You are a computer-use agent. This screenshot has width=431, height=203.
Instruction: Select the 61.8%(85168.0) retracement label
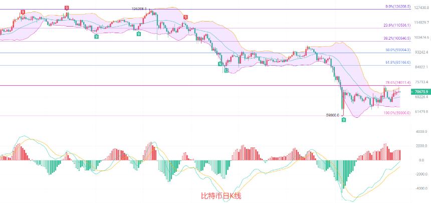(x=398, y=63)
